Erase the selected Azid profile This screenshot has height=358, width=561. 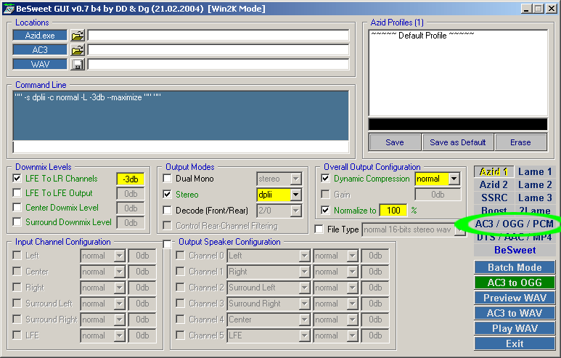pos(520,142)
